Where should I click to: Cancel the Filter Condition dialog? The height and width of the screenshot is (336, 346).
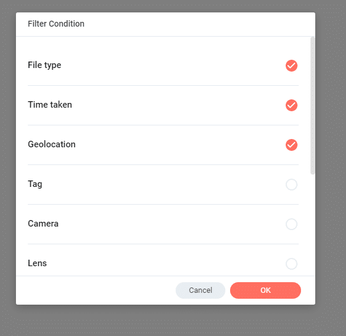(x=201, y=290)
